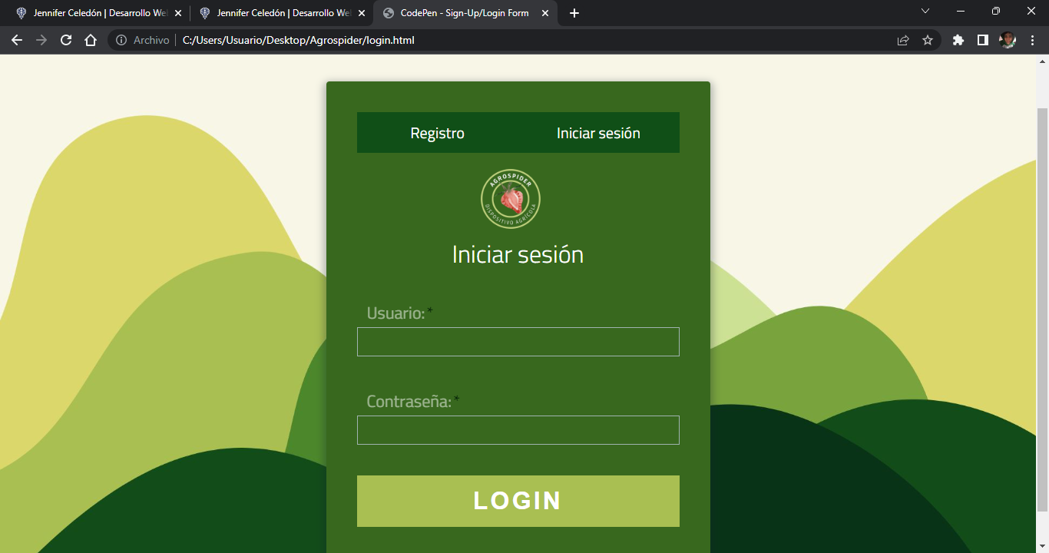Open a new browser tab
The image size is (1049, 553).
tap(574, 13)
